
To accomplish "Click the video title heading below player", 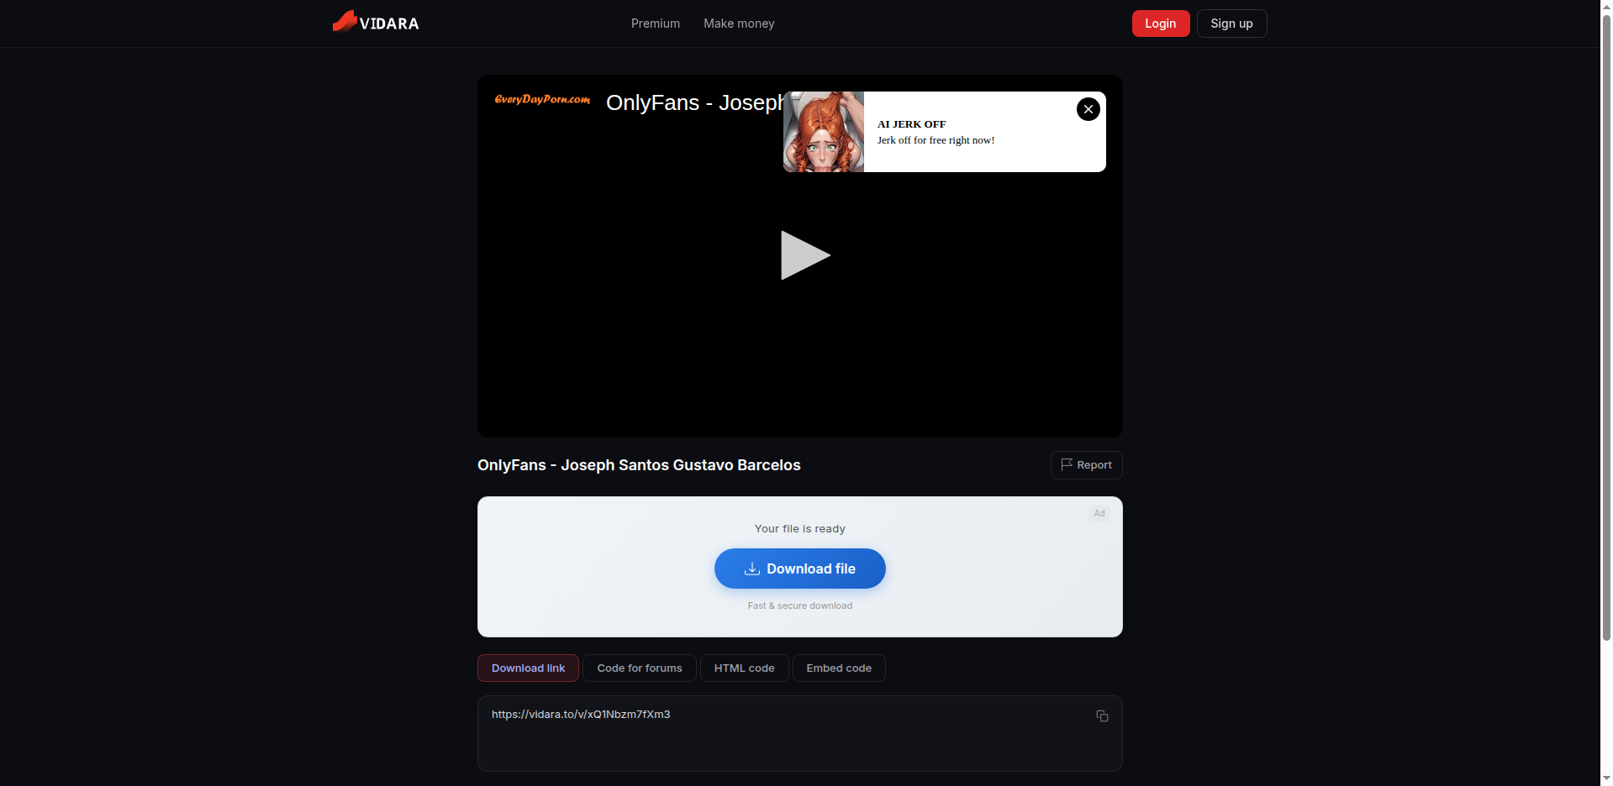I will pyautogui.click(x=639, y=465).
